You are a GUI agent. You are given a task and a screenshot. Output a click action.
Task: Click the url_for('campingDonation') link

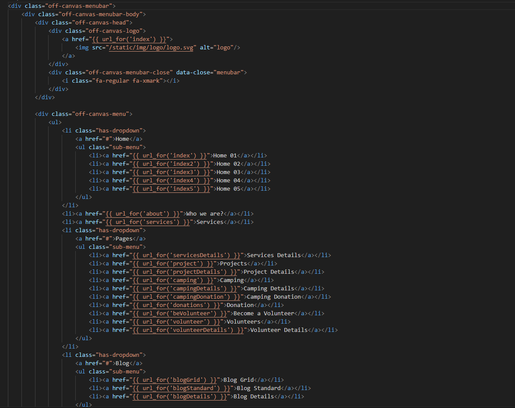(x=186, y=297)
